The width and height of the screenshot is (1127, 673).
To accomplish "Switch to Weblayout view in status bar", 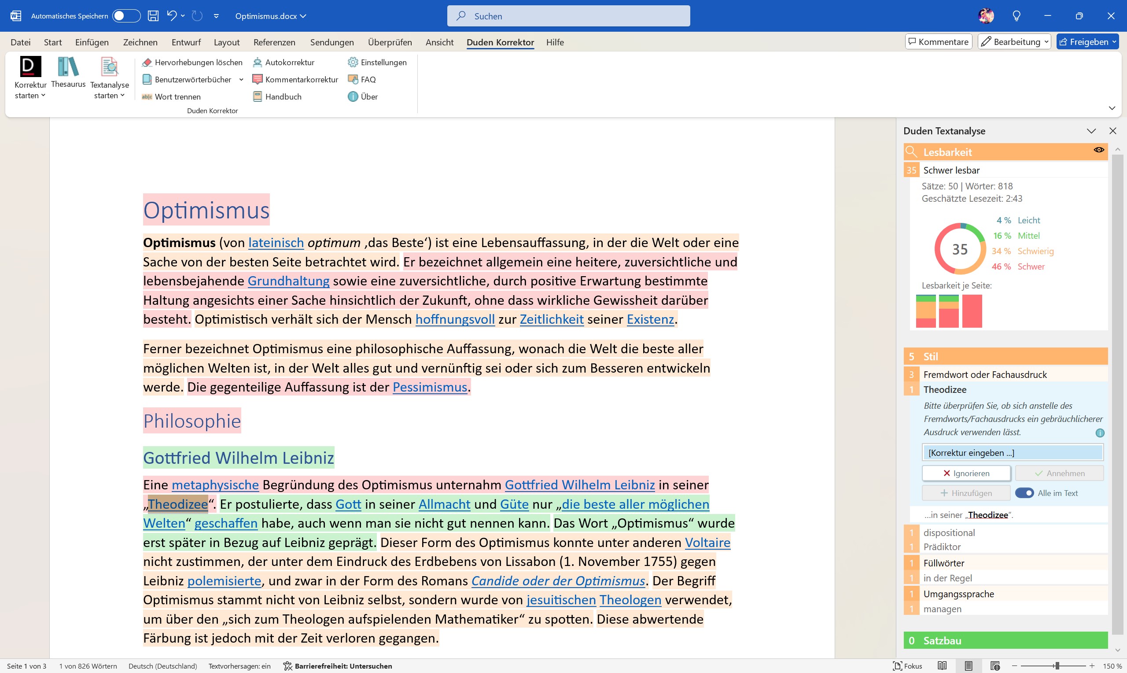I will click(995, 667).
